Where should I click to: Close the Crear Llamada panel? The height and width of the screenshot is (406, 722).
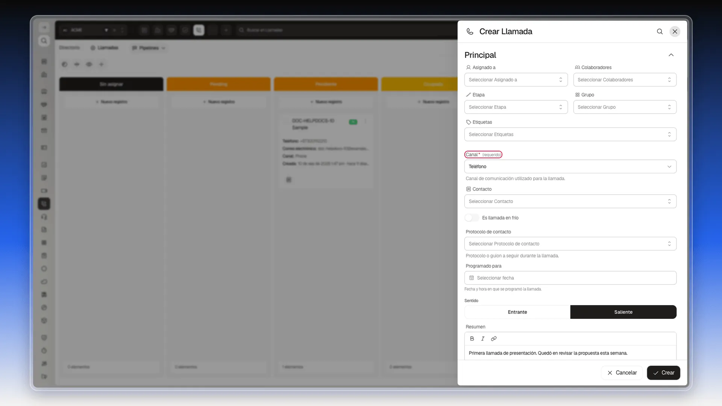click(x=675, y=32)
